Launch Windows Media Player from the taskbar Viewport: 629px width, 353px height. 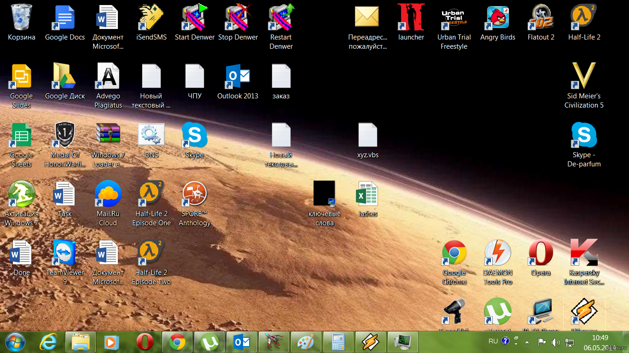[x=111, y=342]
